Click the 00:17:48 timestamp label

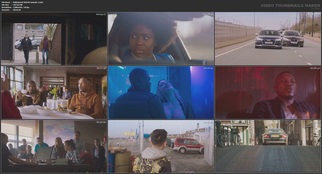[101, 68]
